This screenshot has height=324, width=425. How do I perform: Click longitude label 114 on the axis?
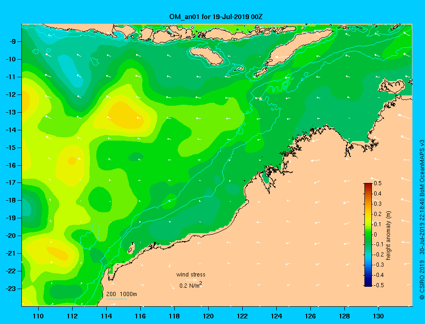click(x=106, y=316)
